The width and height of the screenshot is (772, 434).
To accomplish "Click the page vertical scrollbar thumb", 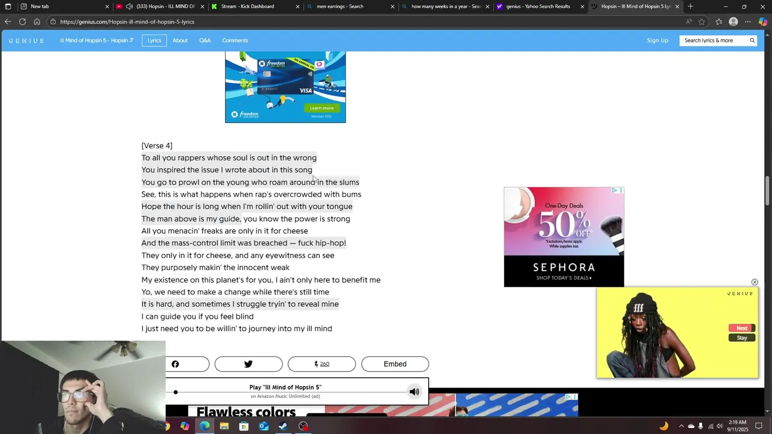I will (768, 190).
